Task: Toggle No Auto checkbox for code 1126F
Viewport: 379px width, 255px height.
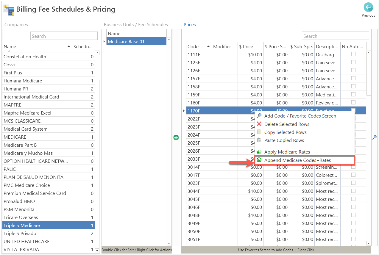Action: 353,71
